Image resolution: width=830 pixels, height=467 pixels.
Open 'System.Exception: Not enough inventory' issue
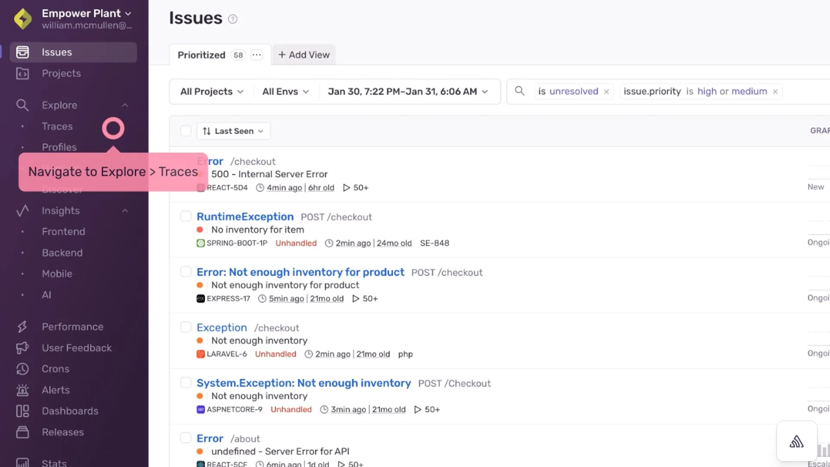304,383
